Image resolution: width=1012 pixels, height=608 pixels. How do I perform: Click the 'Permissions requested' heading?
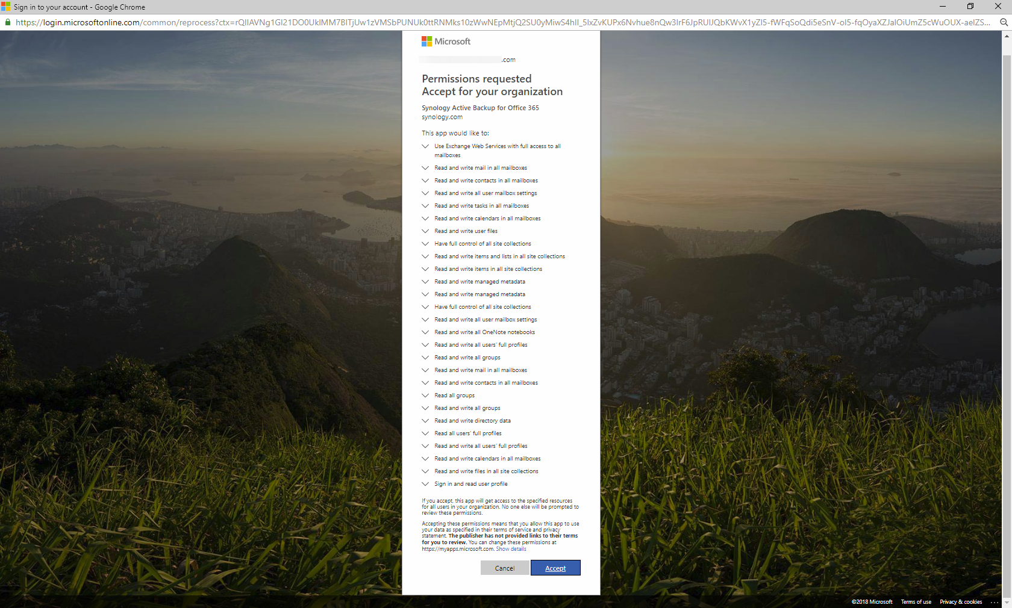(x=476, y=79)
